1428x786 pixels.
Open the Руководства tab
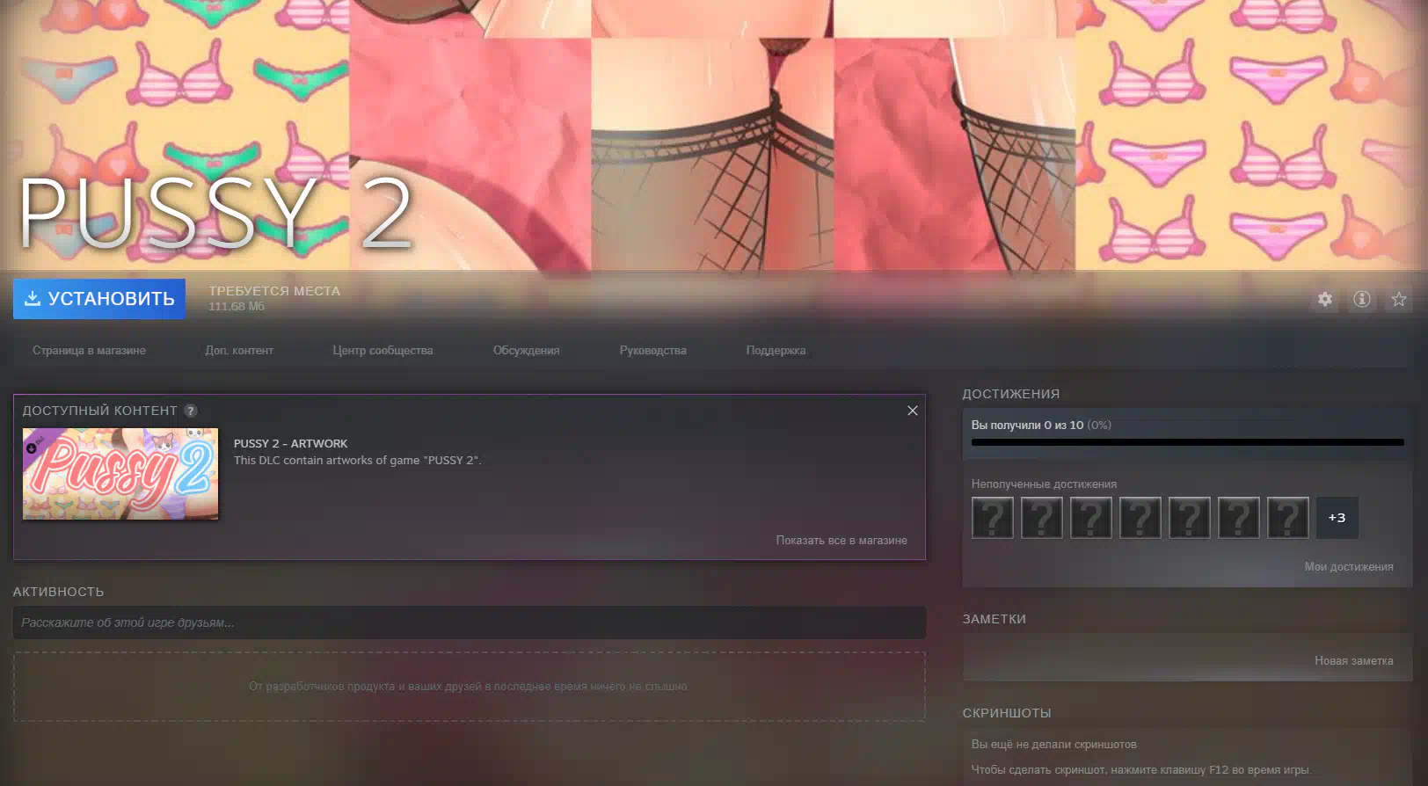point(652,350)
